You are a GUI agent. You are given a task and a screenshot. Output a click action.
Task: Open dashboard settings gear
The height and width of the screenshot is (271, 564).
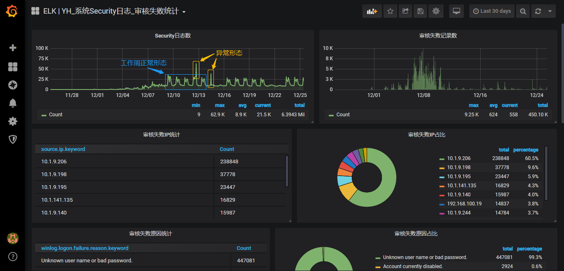click(436, 11)
